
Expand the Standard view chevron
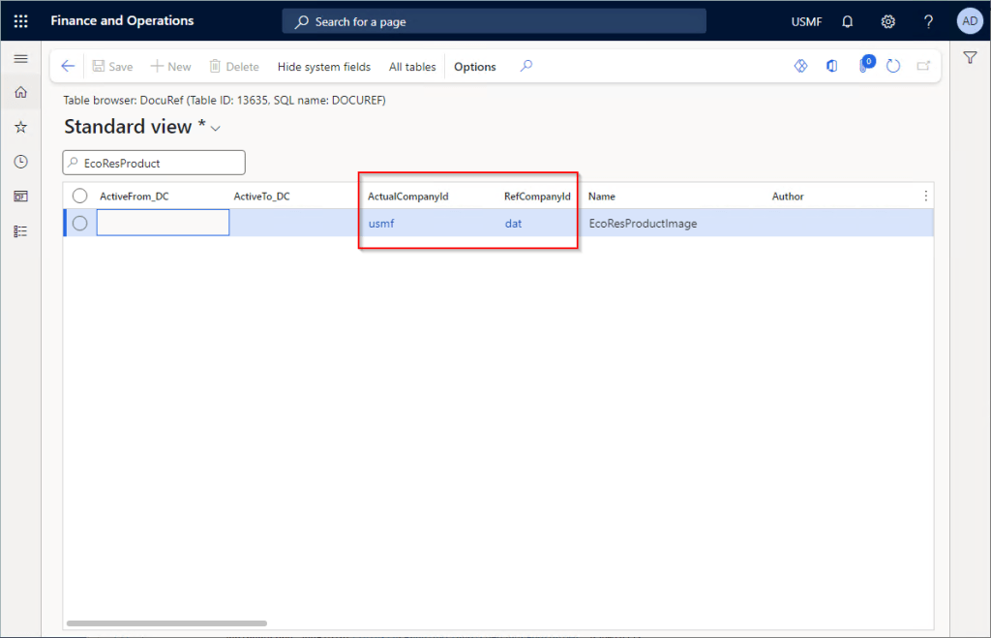point(215,127)
